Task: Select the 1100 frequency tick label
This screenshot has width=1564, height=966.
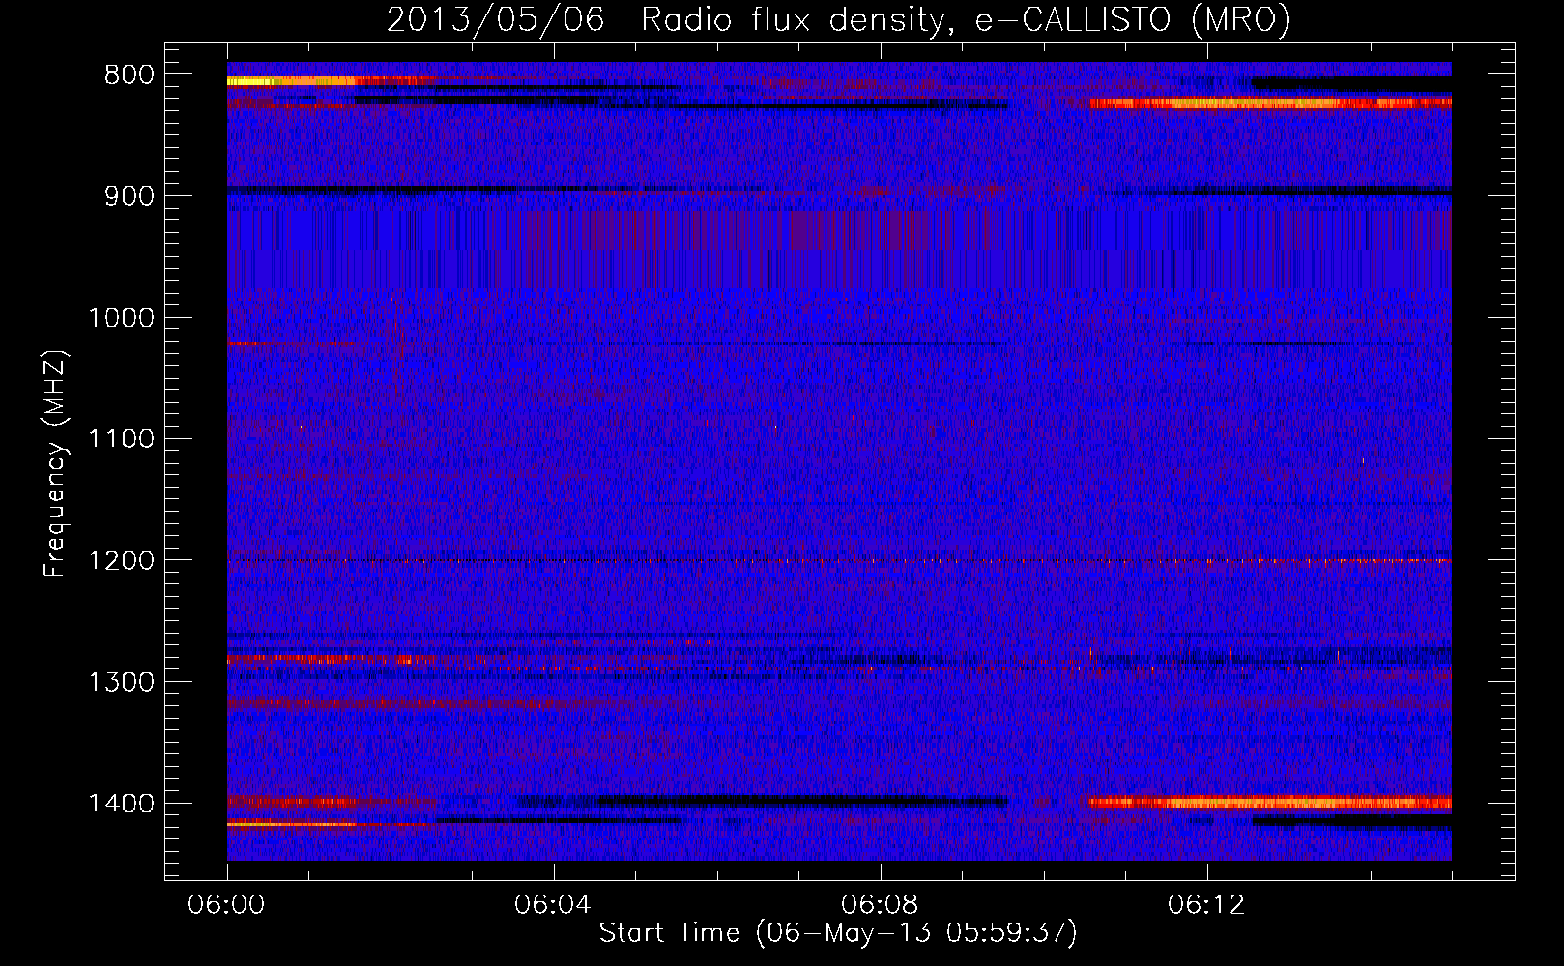Action: [x=121, y=440]
